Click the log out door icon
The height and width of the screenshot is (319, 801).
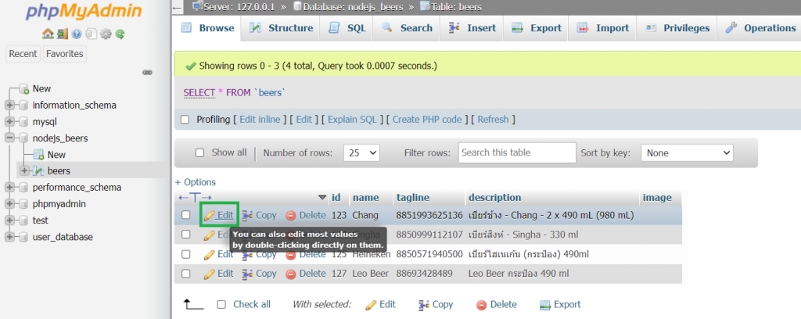63,34
